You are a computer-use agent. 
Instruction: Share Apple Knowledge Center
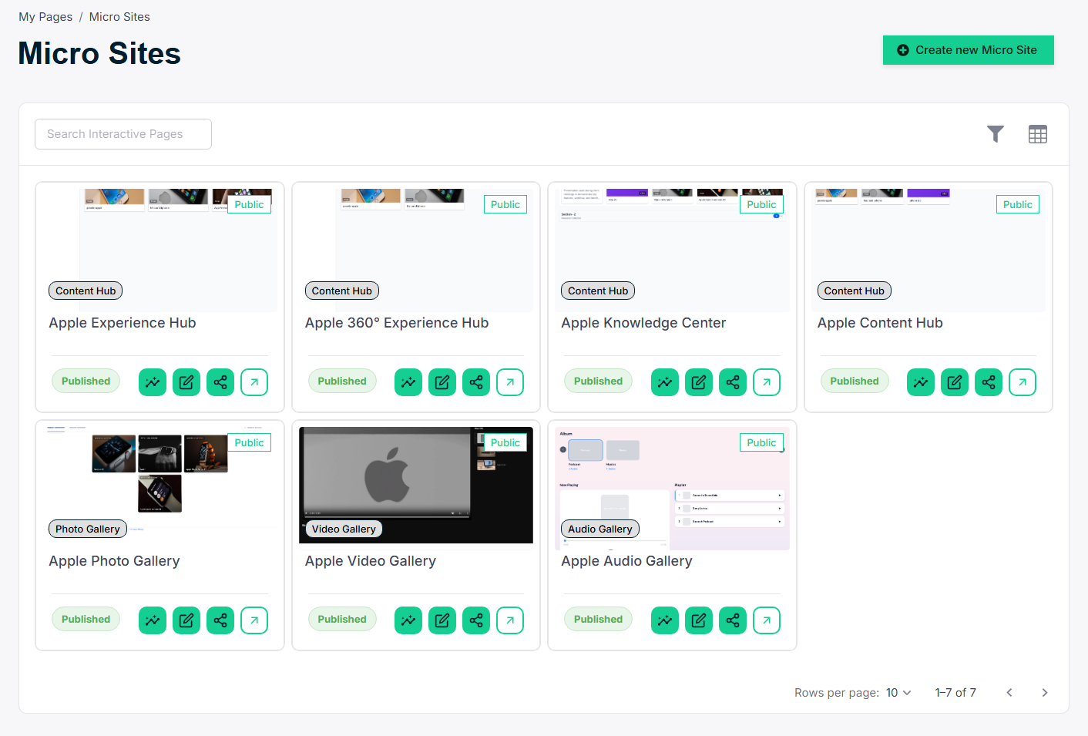[x=733, y=382]
